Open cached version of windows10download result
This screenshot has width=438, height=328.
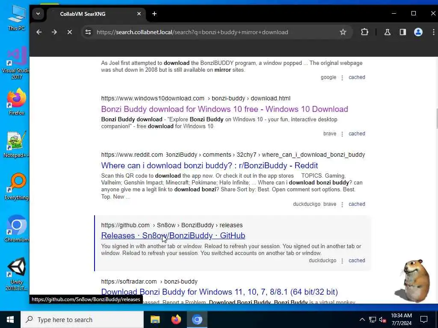(357, 134)
